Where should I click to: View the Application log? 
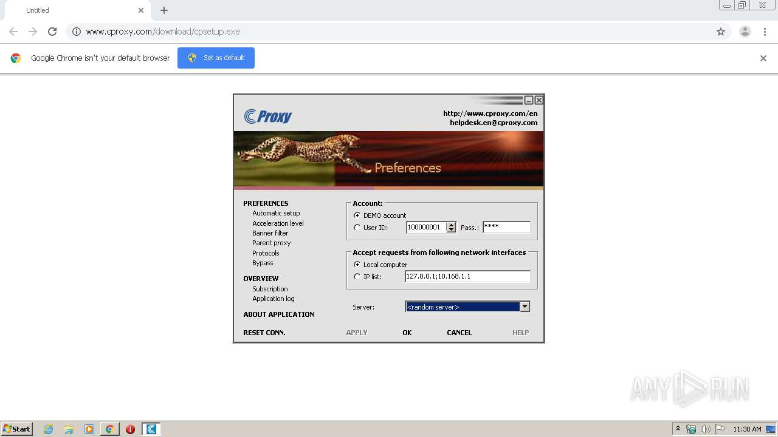[274, 299]
